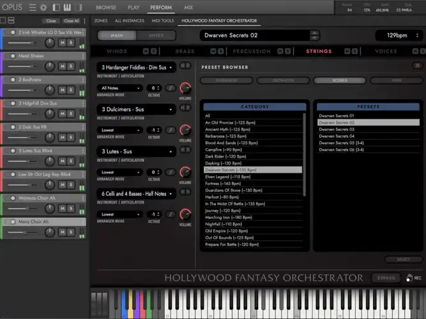Click preset up/down arrows beside Dwarven Secrets 02
The width and height of the screenshot is (426, 319).
tap(315, 35)
